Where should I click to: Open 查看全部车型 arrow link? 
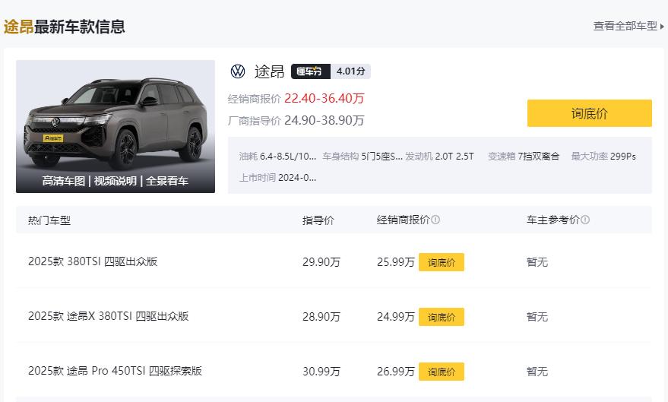[628, 26]
